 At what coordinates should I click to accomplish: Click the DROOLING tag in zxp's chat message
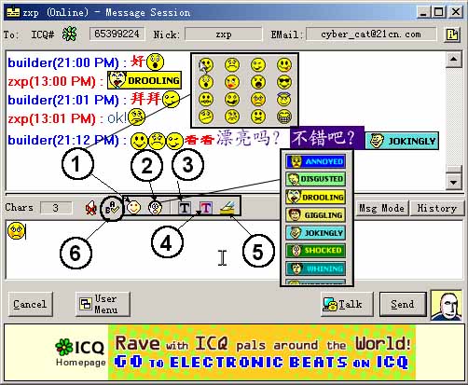(145, 80)
